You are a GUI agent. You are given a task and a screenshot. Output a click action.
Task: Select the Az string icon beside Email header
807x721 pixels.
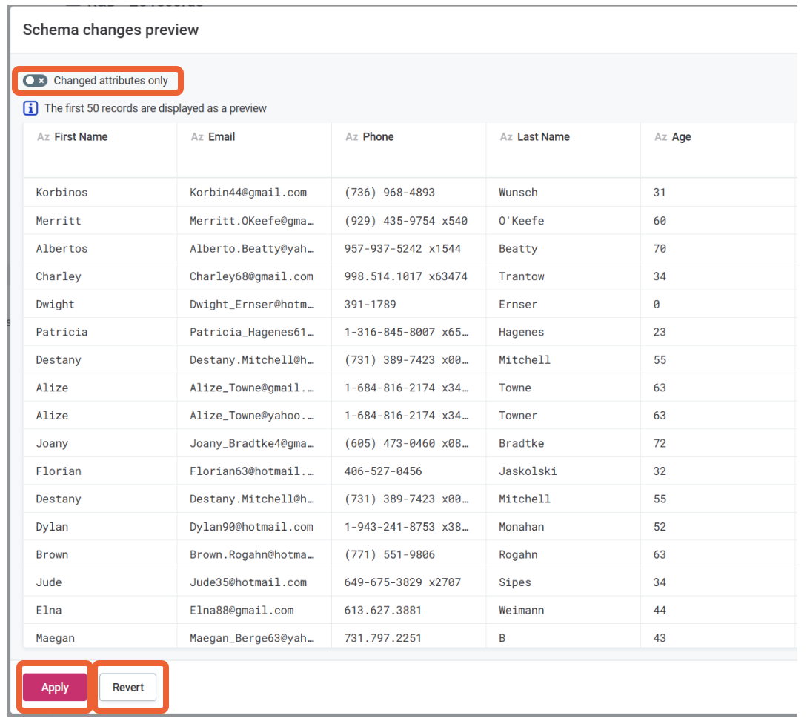[198, 136]
